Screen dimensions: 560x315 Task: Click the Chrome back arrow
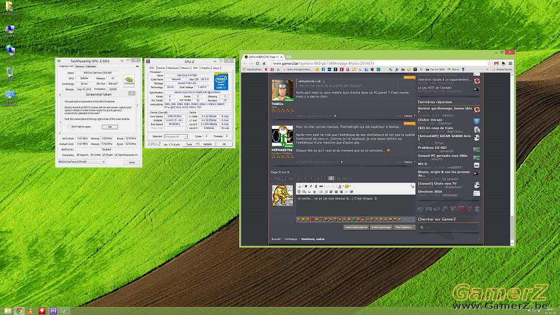click(x=244, y=63)
